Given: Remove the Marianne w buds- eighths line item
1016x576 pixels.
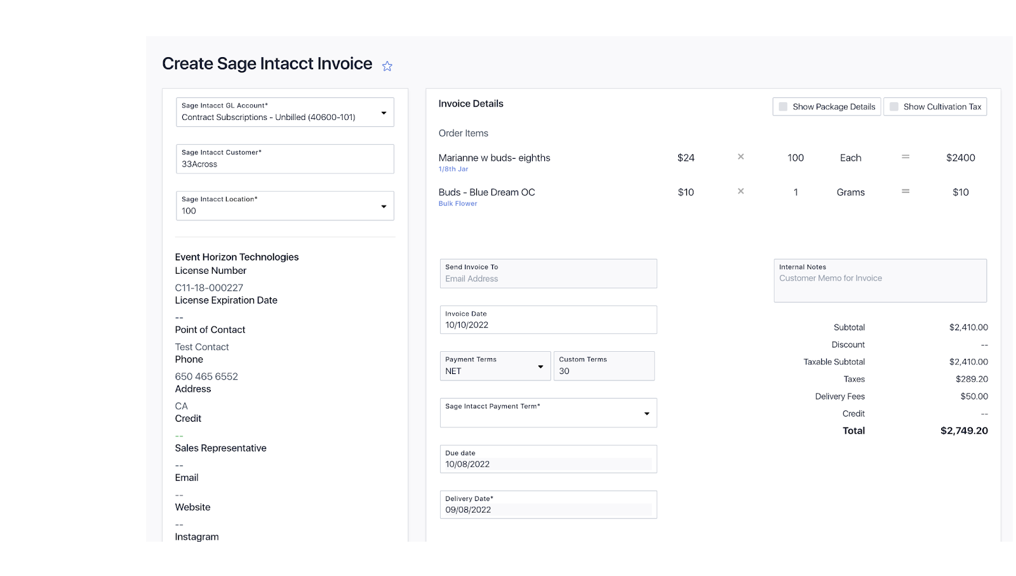Looking at the screenshot, I should point(740,157).
